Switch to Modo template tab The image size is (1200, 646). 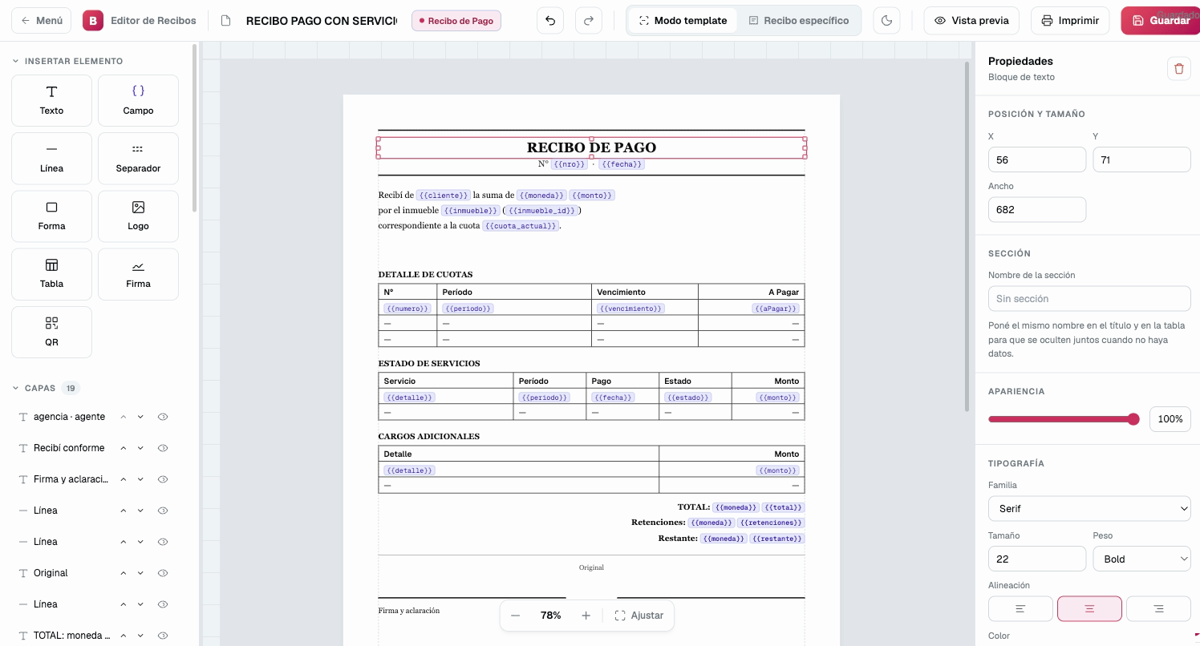(x=683, y=21)
